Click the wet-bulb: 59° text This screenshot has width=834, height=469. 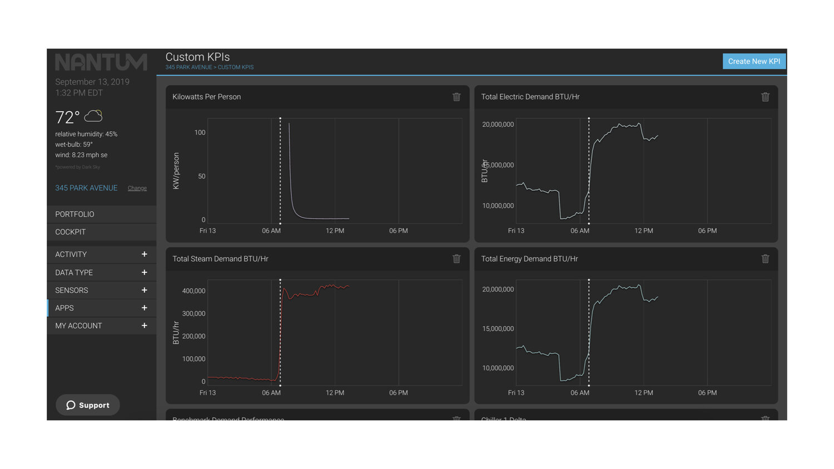[x=74, y=144]
